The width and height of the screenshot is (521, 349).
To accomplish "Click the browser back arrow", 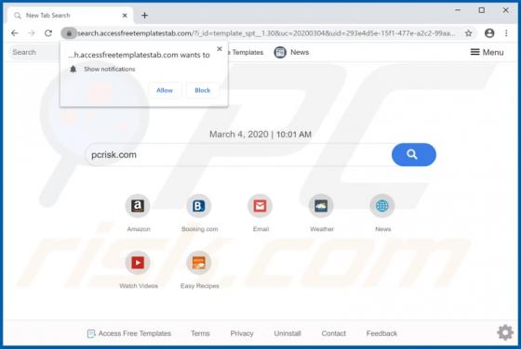I will point(15,33).
